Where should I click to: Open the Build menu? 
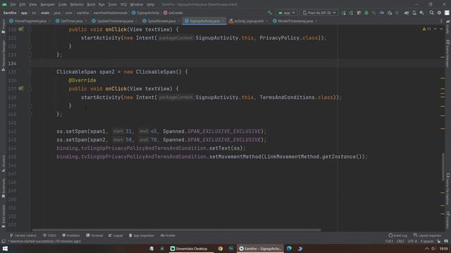[x=91, y=4]
